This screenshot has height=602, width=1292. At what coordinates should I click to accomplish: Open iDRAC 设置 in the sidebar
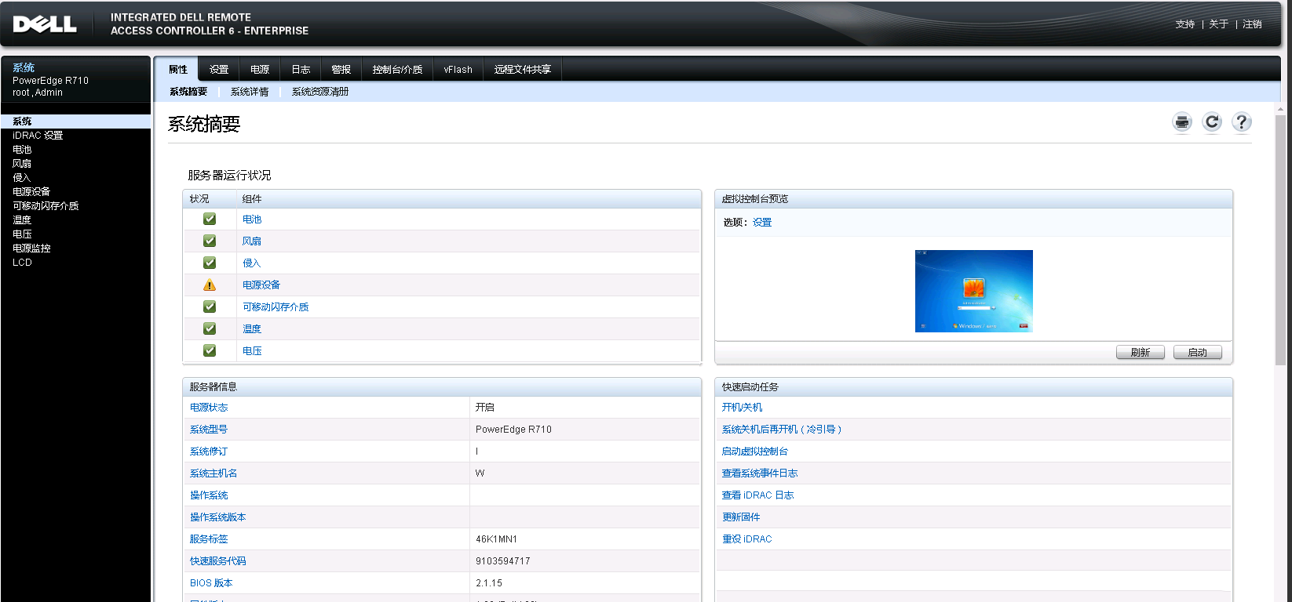coord(38,136)
